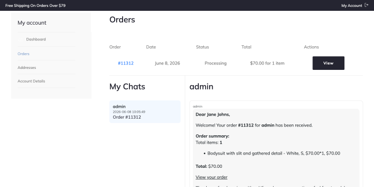Click the Orders page heading
The image size is (374, 187).
pos(122,20)
